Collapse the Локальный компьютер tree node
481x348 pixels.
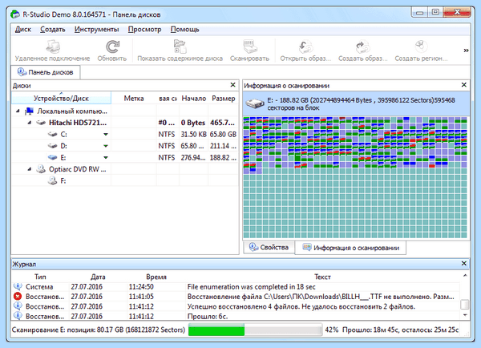(x=18, y=111)
